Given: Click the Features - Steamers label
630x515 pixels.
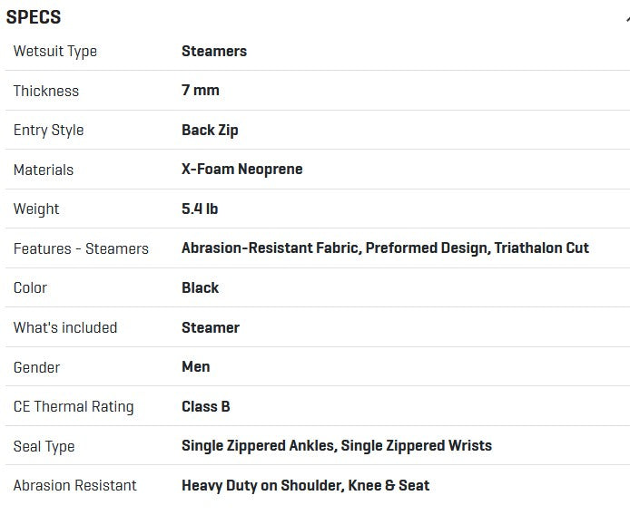Looking at the screenshot, I should [81, 248].
